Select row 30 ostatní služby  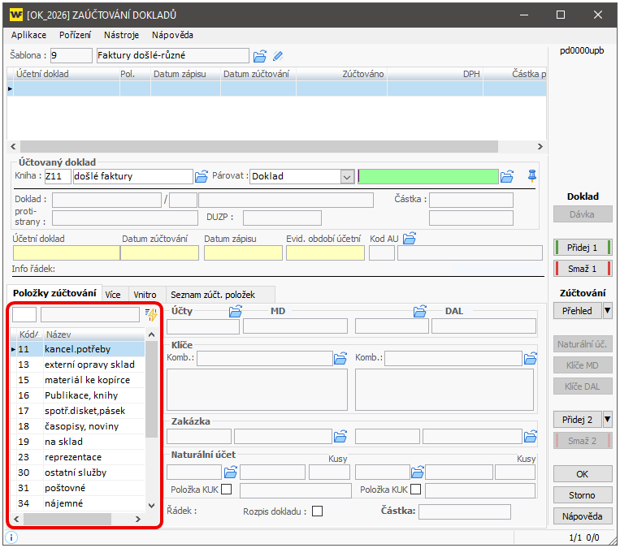[x=77, y=472]
